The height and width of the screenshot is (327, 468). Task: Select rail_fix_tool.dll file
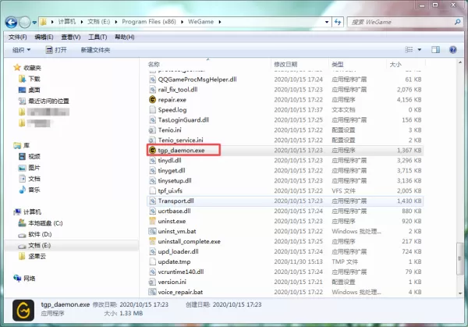pyautogui.click(x=178, y=90)
